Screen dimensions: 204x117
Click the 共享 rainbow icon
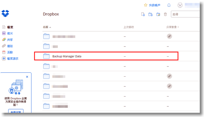tap(4, 40)
